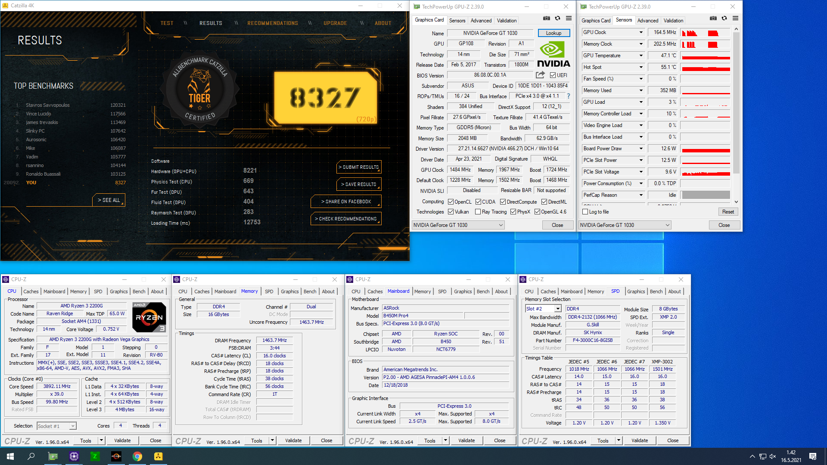
Task: Open GPU selector dropdown in Sensors window
Action: 625,225
